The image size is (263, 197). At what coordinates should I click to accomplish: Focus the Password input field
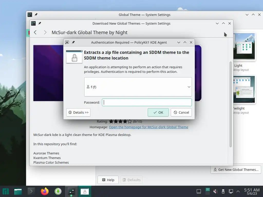point(147,102)
